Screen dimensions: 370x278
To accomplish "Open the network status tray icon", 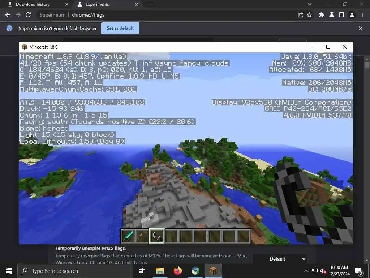I will (x=315, y=271).
